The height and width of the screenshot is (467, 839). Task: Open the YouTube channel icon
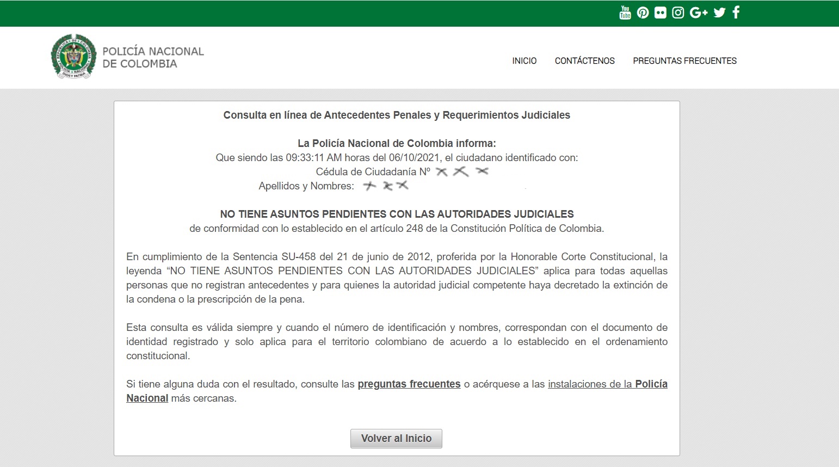[x=625, y=12]
